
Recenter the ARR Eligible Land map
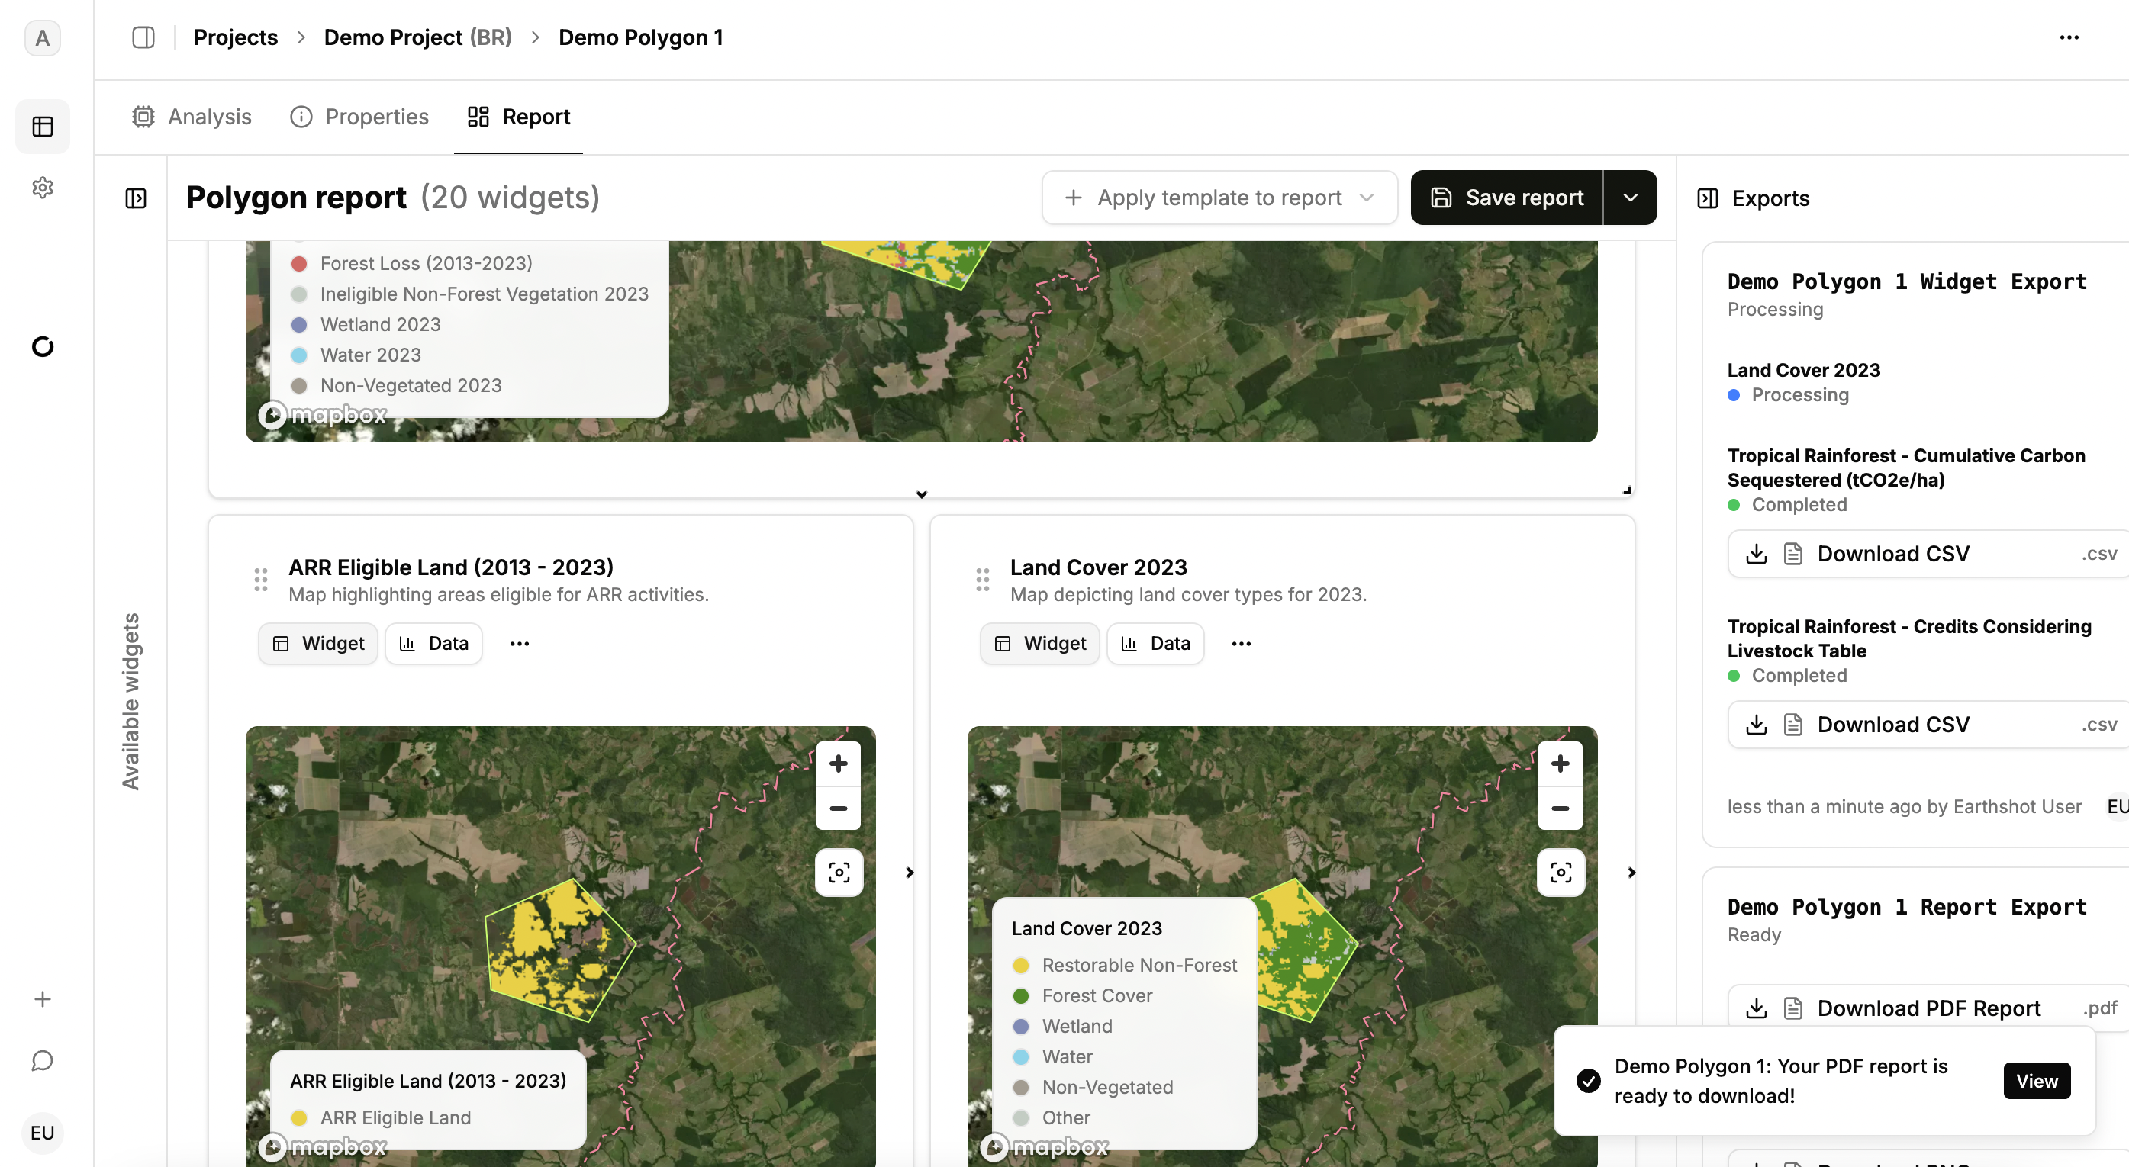(839, 872)
